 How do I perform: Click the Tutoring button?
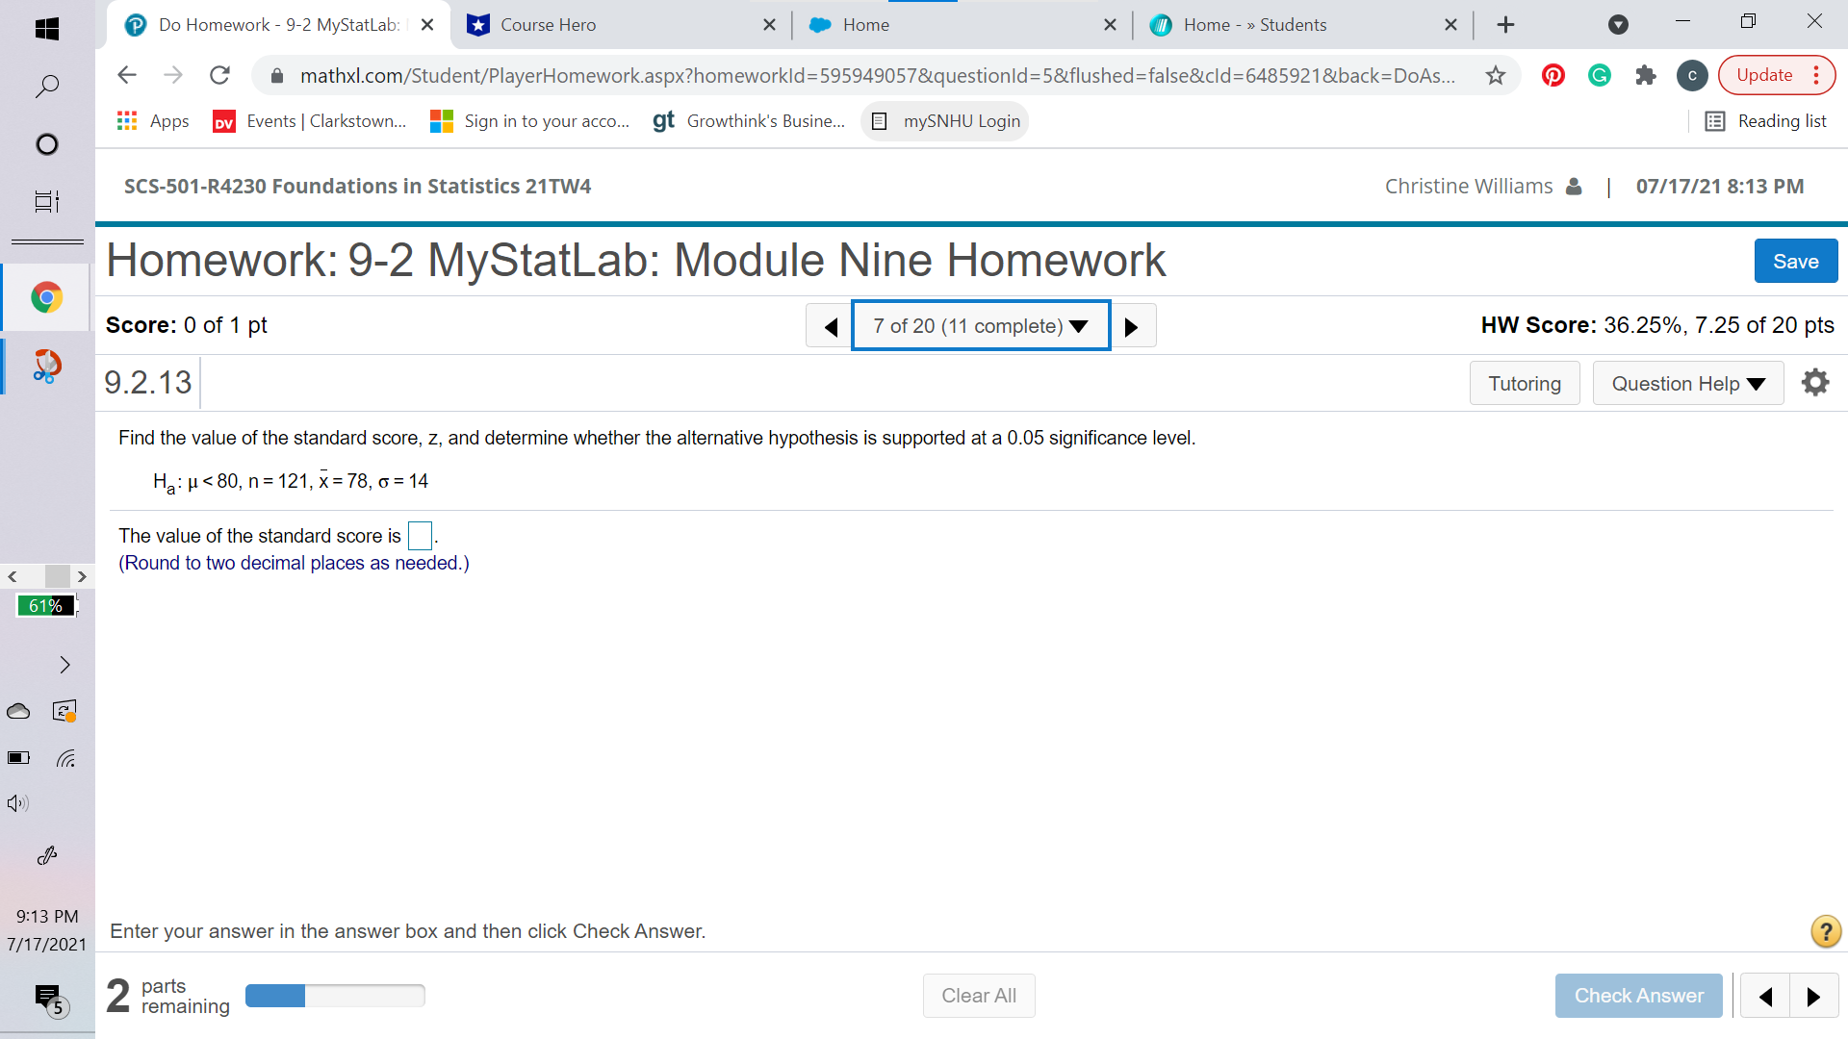pyautogui.click(x=1523, y=383)
